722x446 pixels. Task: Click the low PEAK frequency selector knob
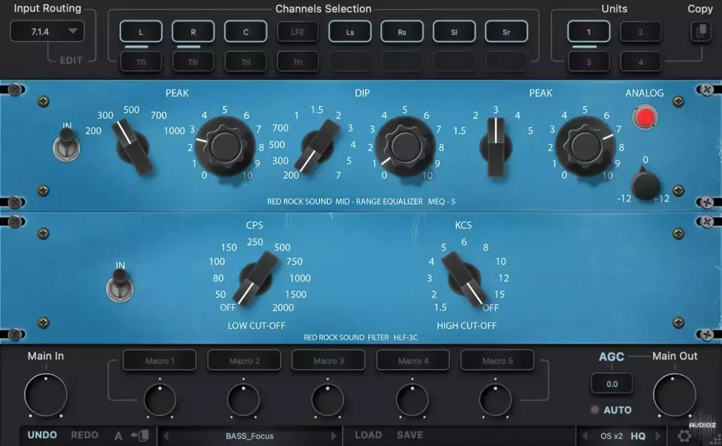tap(134, 148)
